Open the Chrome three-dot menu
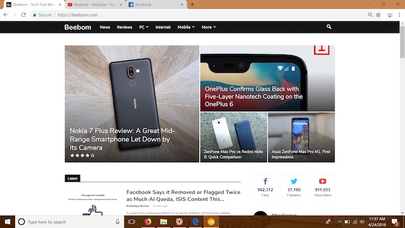405x228 pixels. pos(399,15)
